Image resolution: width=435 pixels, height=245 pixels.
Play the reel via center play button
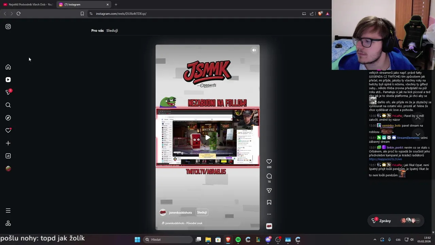[x=207, y=137]
